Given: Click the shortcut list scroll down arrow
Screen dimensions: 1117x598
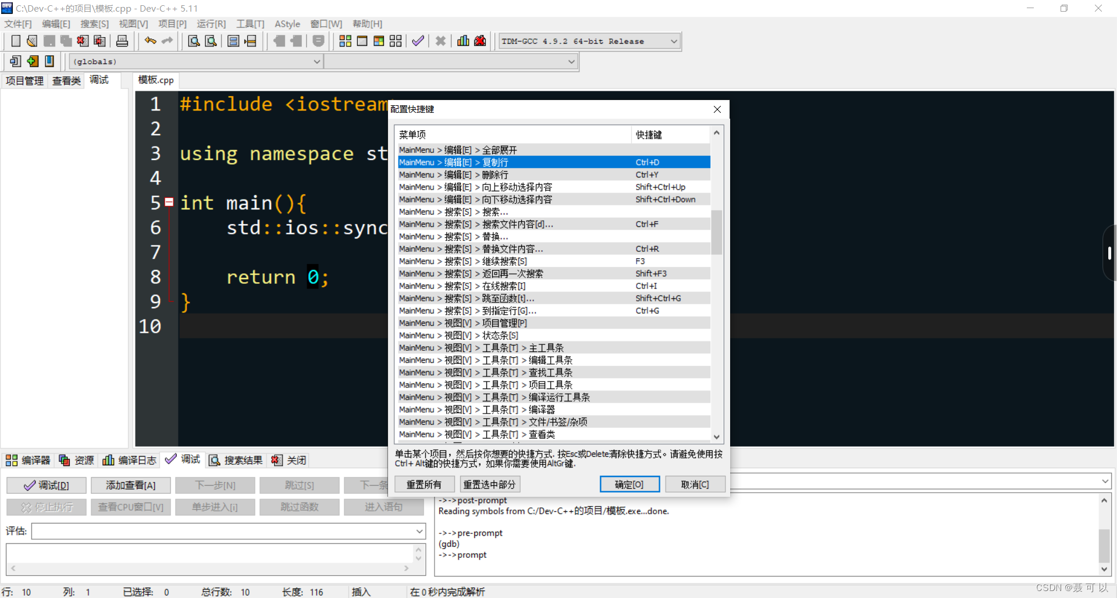Looking at the screenshot, I should [717, 437].
